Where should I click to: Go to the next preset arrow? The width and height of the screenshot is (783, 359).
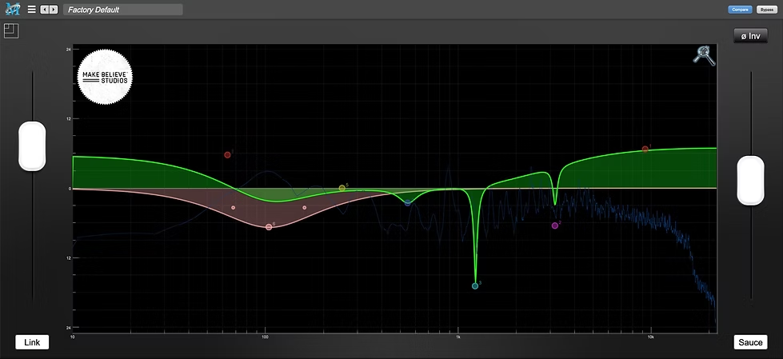click(x=54, y=10)
